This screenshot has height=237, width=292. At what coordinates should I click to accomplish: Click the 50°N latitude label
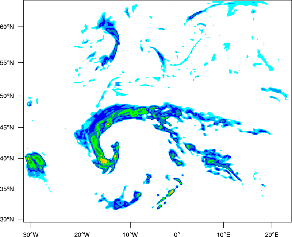coord(7,96)
